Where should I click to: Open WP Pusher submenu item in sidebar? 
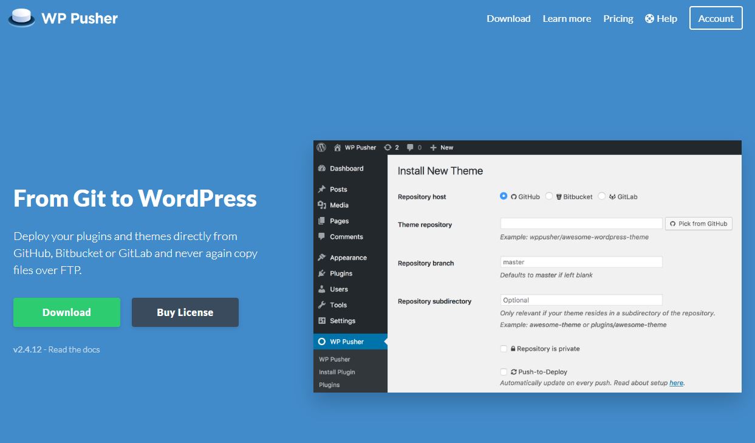tap(335, 359)
